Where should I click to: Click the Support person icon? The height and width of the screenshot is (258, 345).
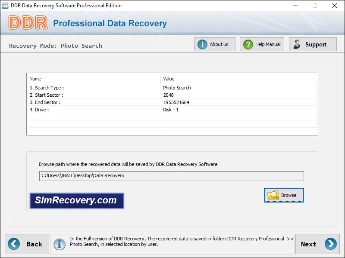(297, 44)
